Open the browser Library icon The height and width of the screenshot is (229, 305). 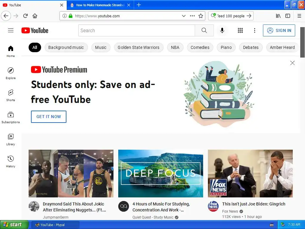point(278,16)
